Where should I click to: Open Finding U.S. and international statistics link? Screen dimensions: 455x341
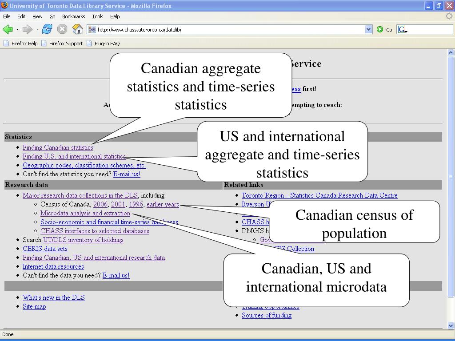pyautogui.click(x=74, y=156)
